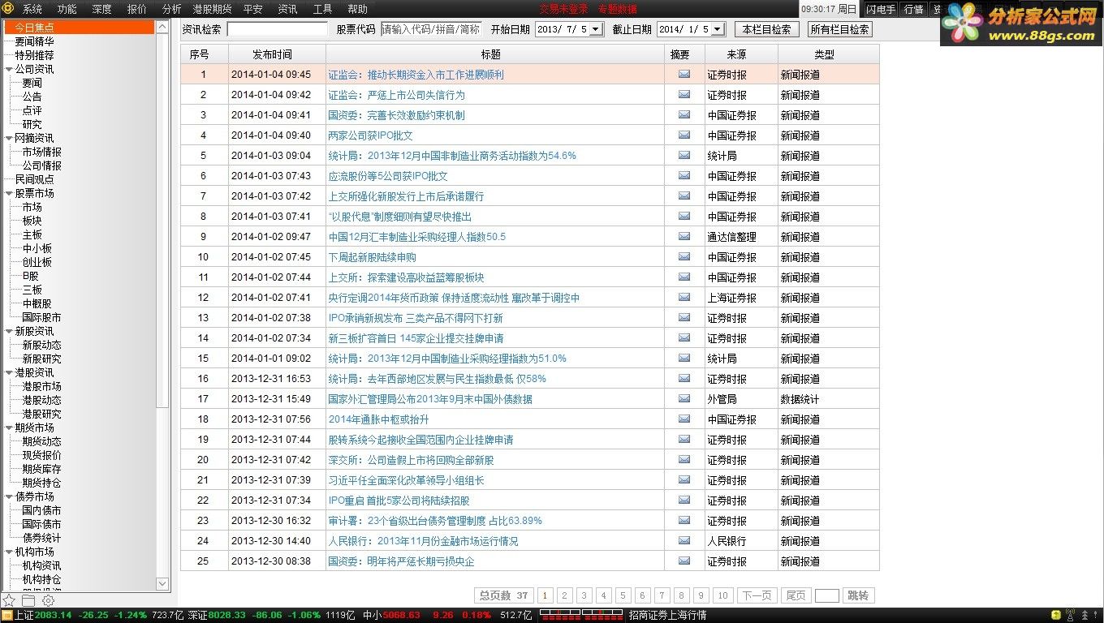Focus the 股票代码 input field
The height and width of the screenshot is (623, 1104).
click(431, 29)
